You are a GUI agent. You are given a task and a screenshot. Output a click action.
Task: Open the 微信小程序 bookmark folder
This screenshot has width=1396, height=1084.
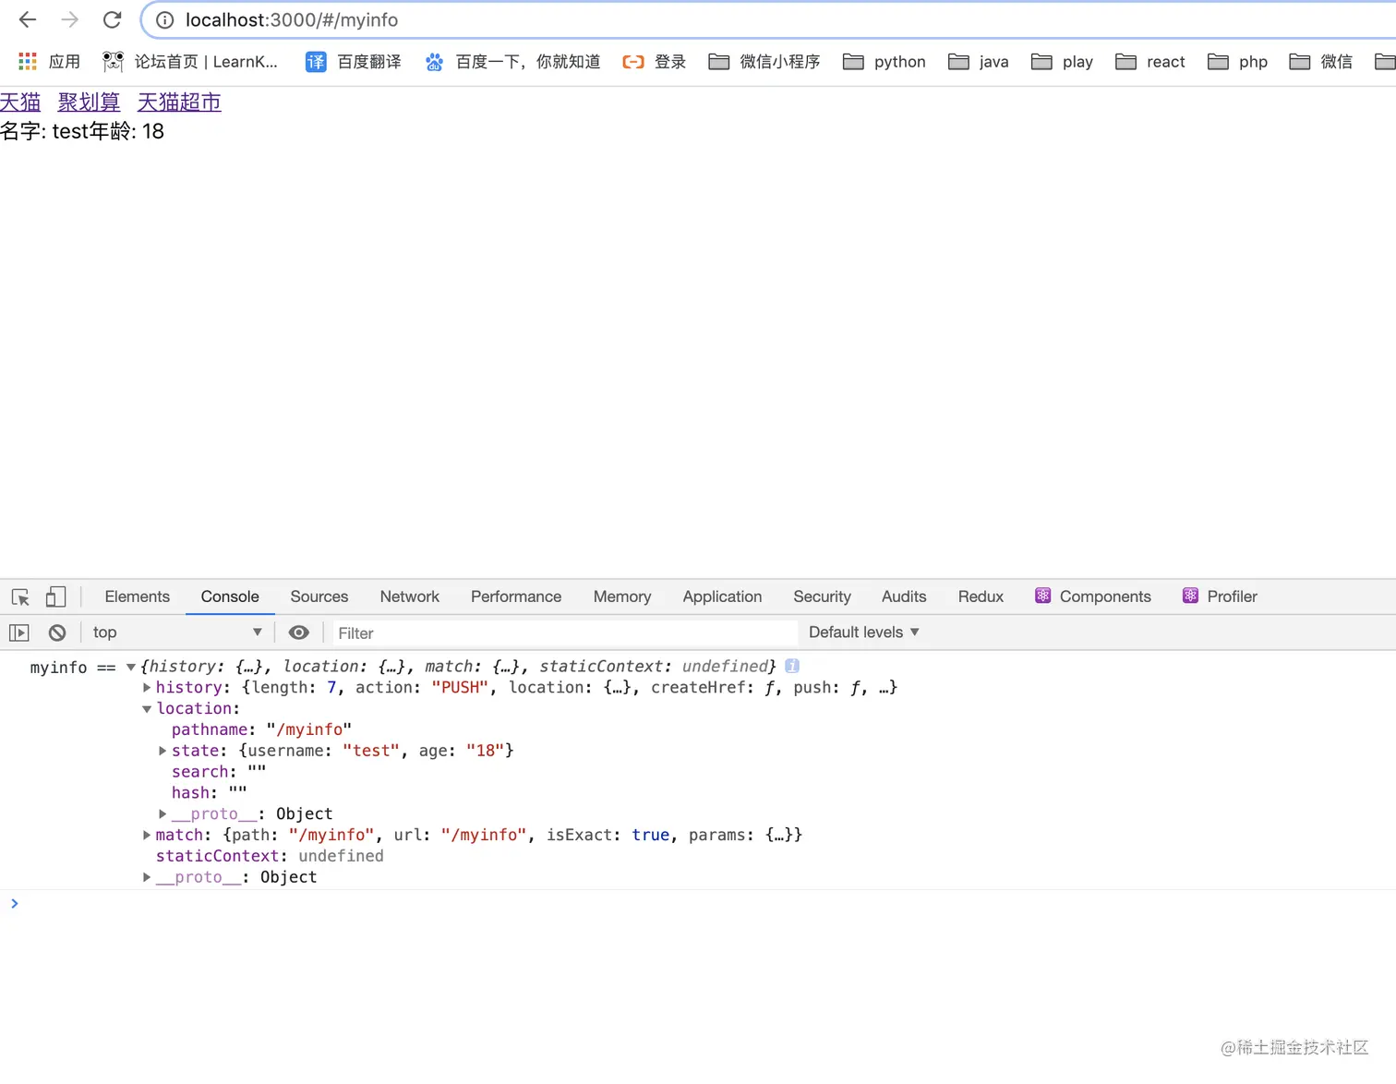tap(764, 62)
